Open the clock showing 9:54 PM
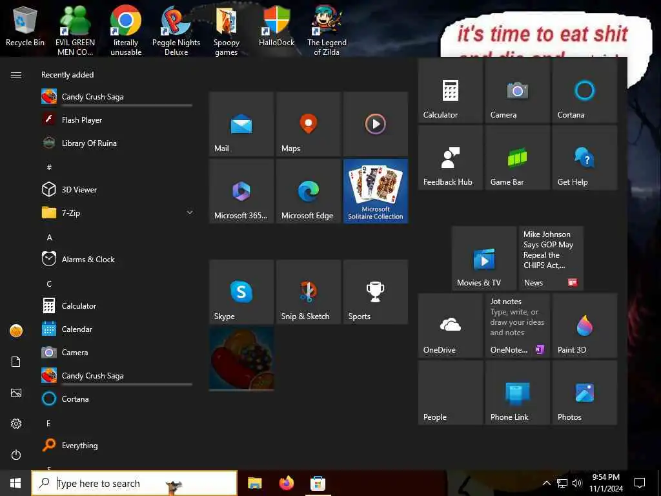661x496 pixels. 605,483
